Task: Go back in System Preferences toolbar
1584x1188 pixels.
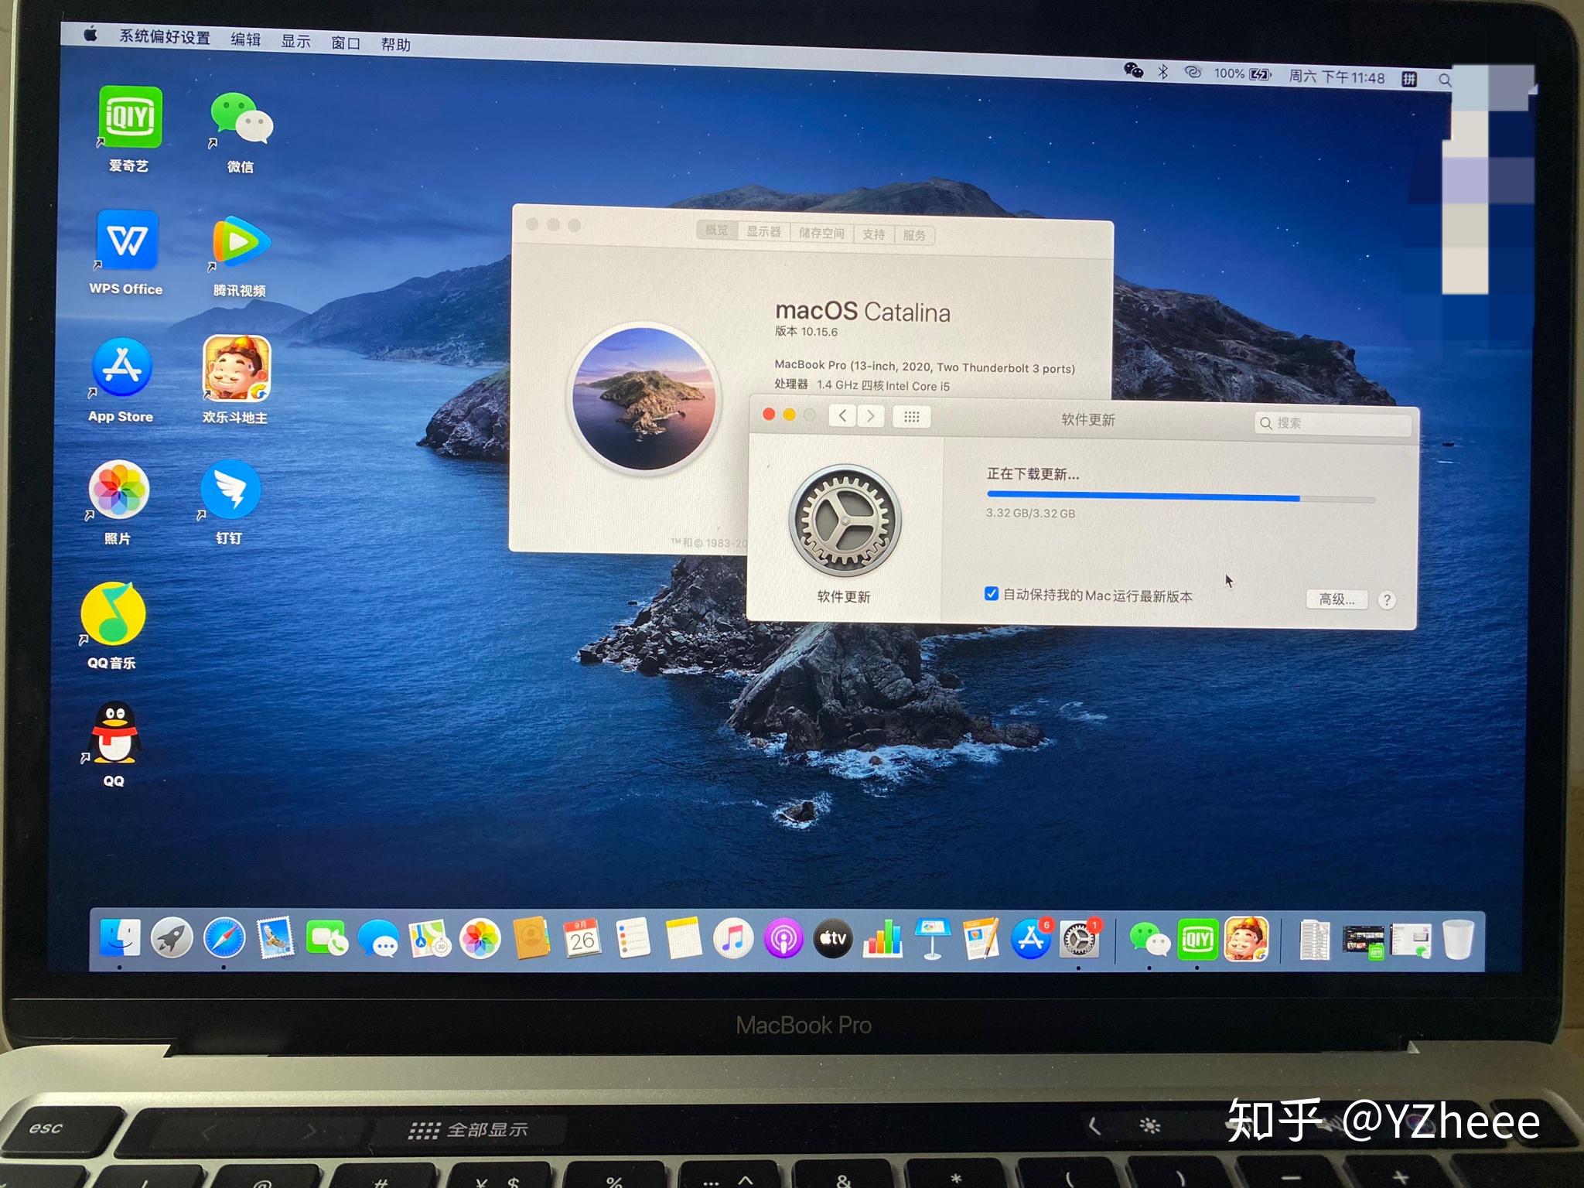Action: (x=843, y=416)
